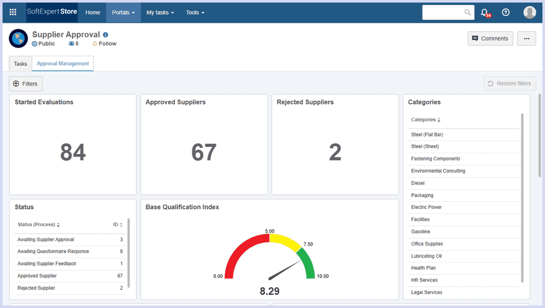The width and height of the screenshot is (545, 308).
Task: Open the Filters button
Action: [26, 84]
